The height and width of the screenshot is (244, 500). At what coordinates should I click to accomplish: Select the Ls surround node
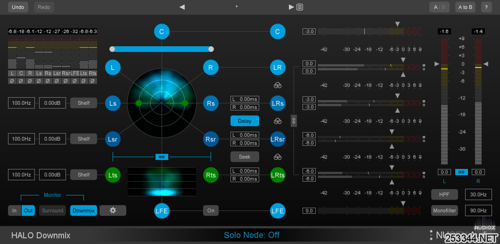pyautogui.click(x=113, y=103)
